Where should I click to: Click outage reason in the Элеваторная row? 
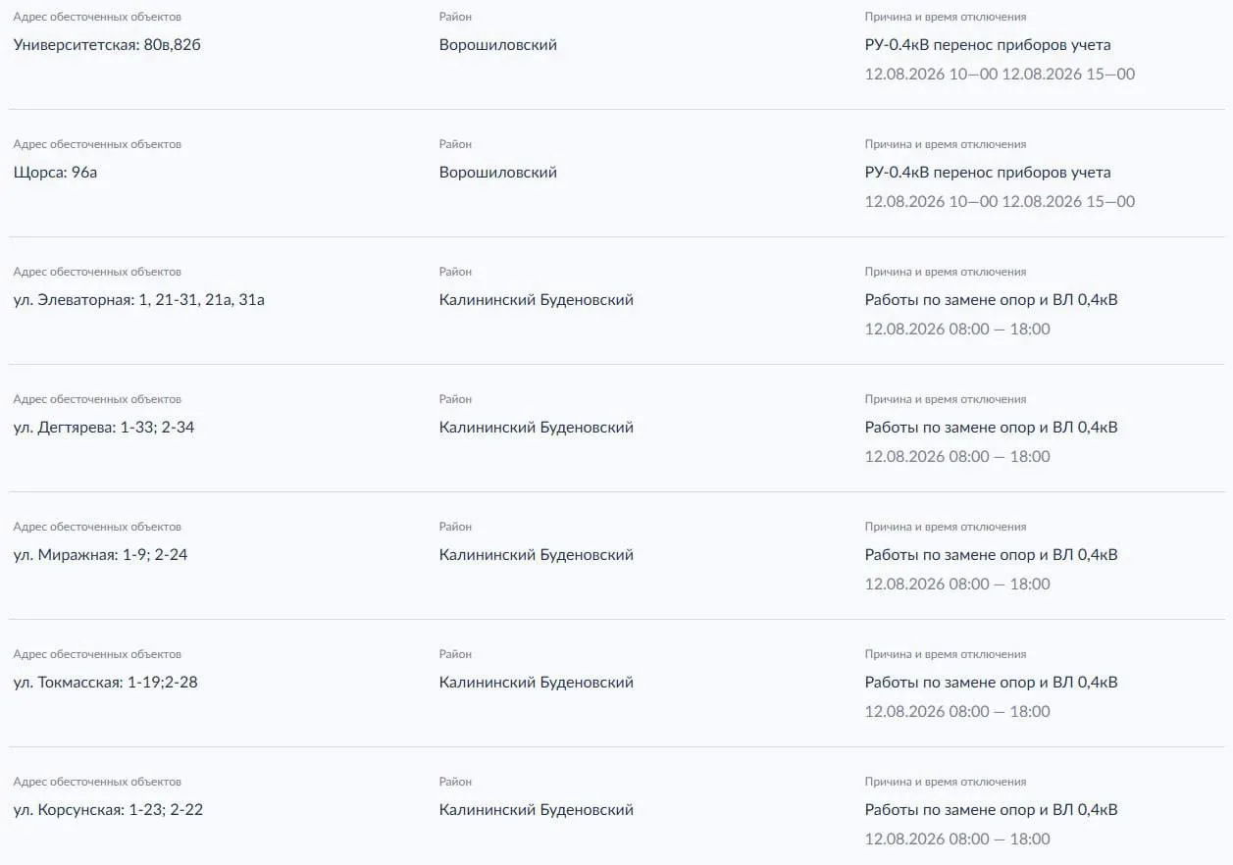tap(991, 300)
